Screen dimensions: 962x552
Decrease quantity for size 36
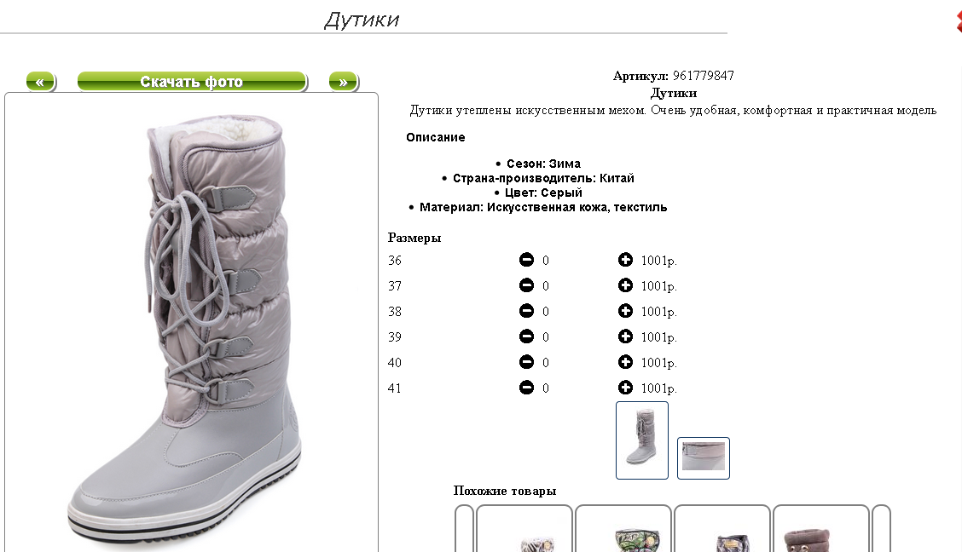(x=526, y=260)
